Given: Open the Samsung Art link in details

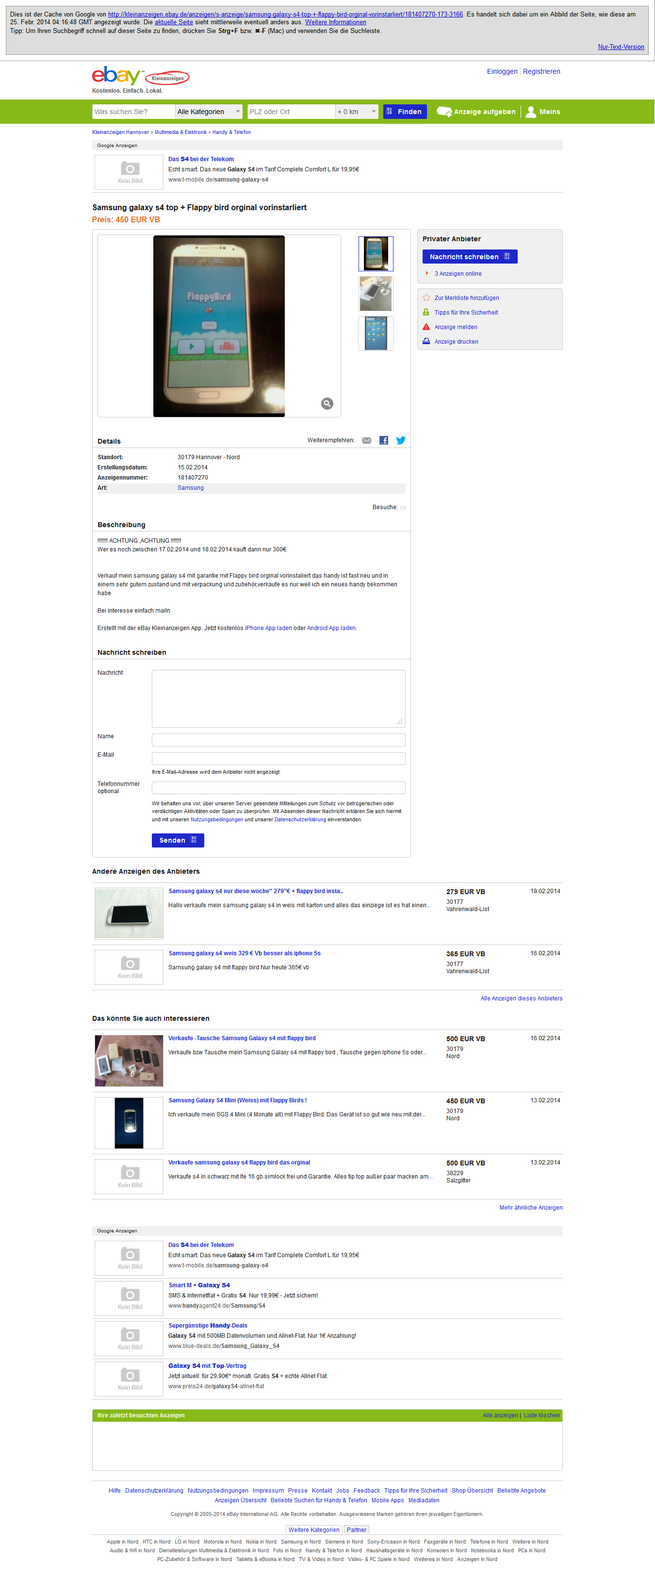Looking at the screenshot, I should tap(191, 488).
